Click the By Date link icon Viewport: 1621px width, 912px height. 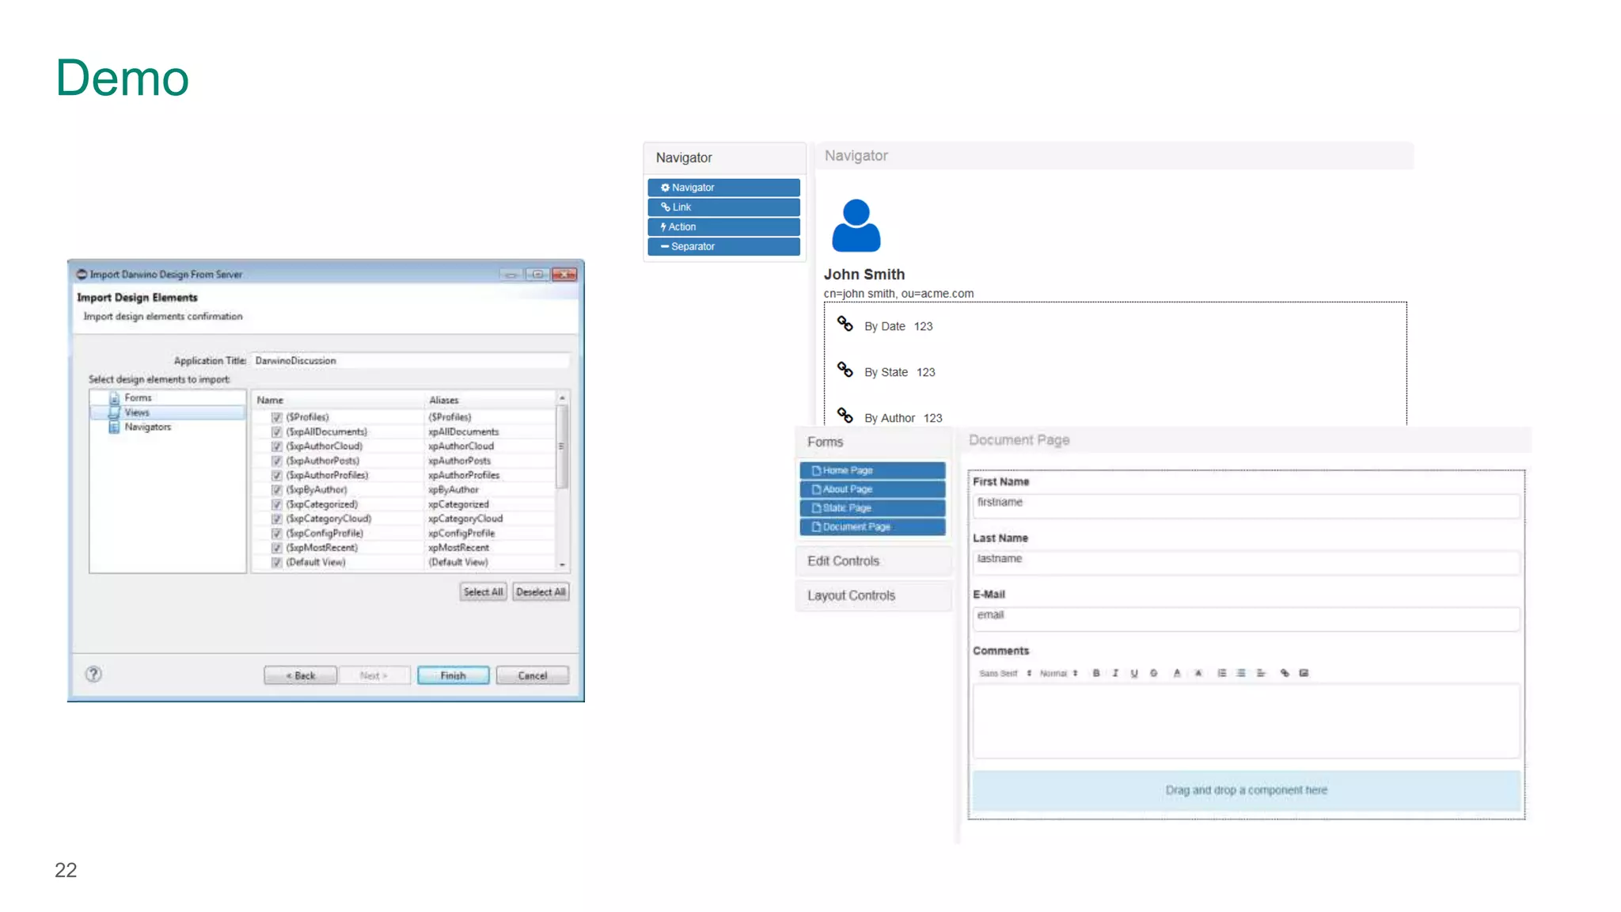tap(845, 325)
